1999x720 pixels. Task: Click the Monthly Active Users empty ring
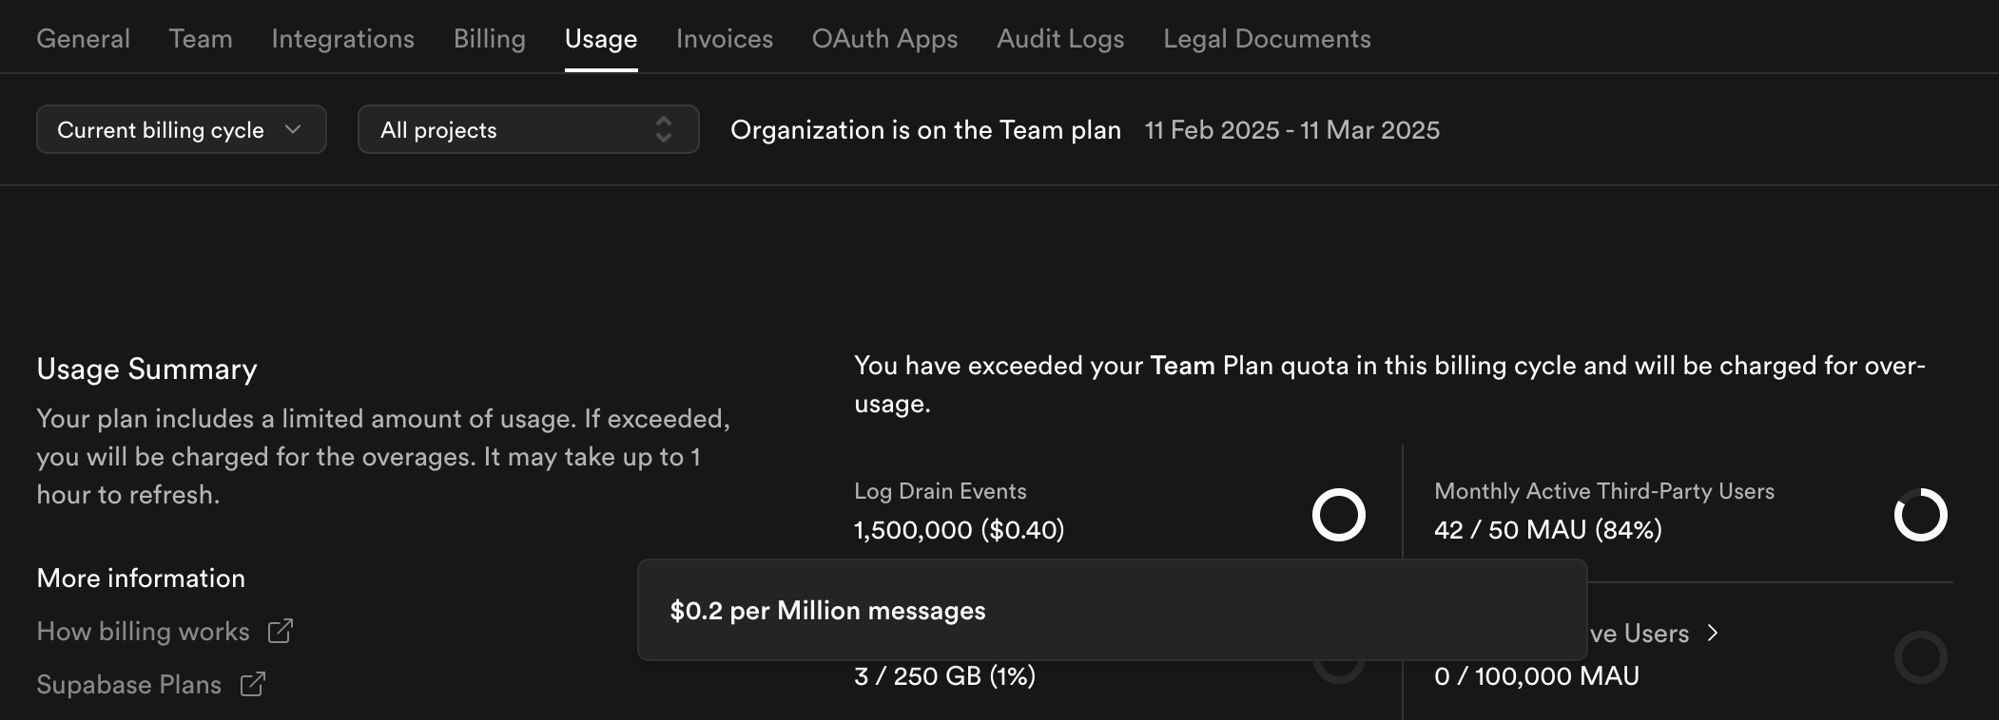coord(1920,657)
